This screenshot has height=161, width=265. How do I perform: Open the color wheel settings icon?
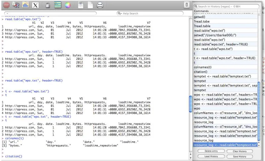pyautogui.click(x=68, y=5)
